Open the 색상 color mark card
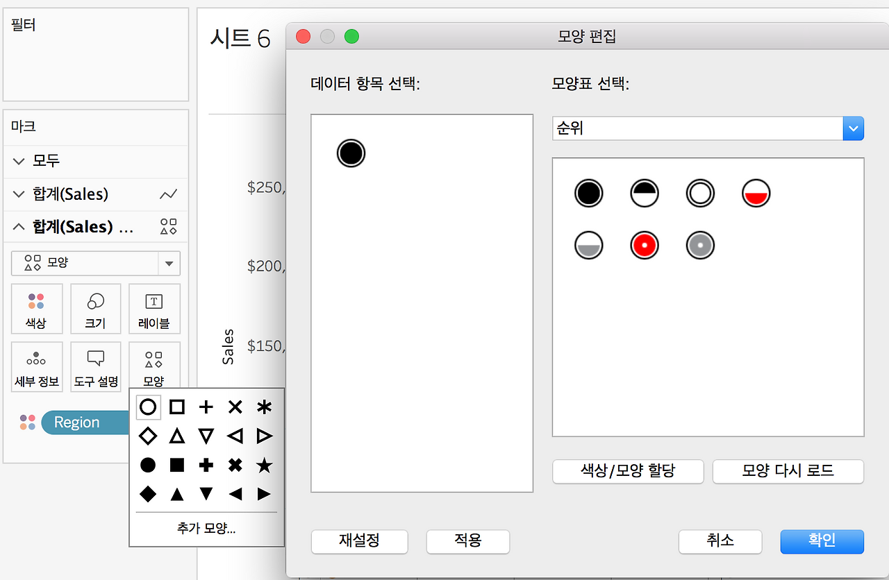 [37, 309]
